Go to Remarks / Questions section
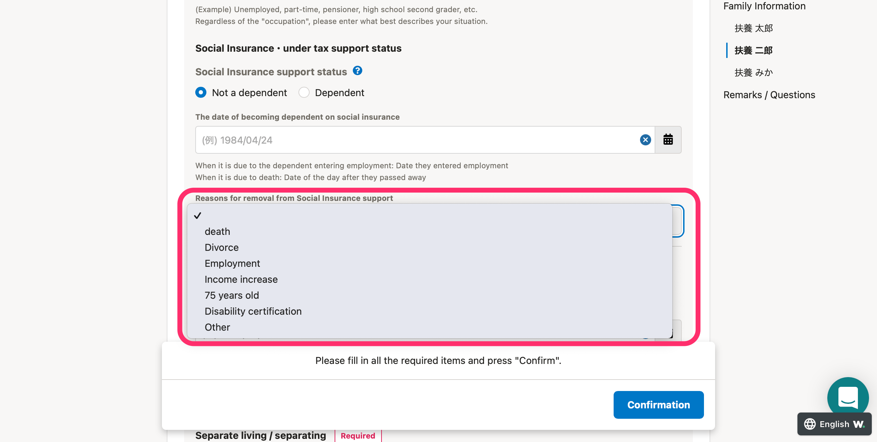 tap(769, 95)
